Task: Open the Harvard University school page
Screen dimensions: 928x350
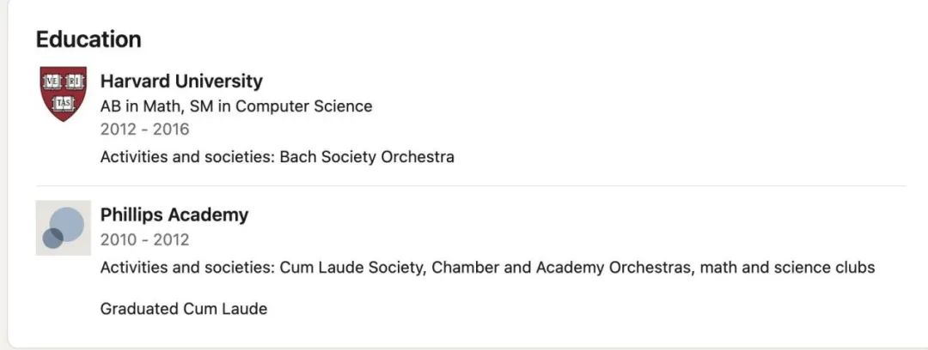Action: pyautogui.click(x=181, y=81)
